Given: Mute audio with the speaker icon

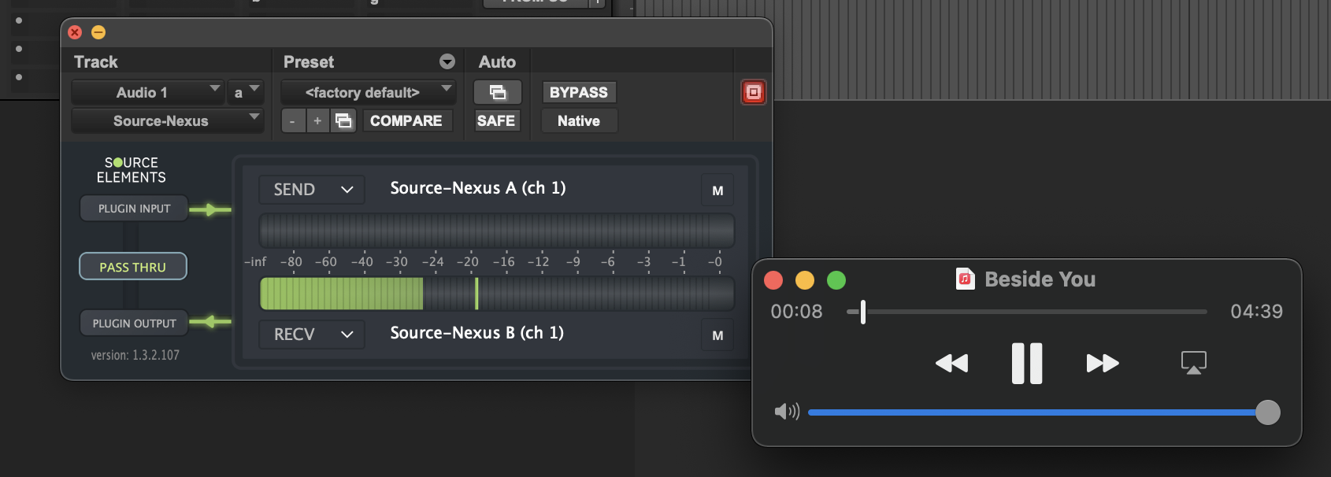Looking at the screenshot, I should click(786, 412).
